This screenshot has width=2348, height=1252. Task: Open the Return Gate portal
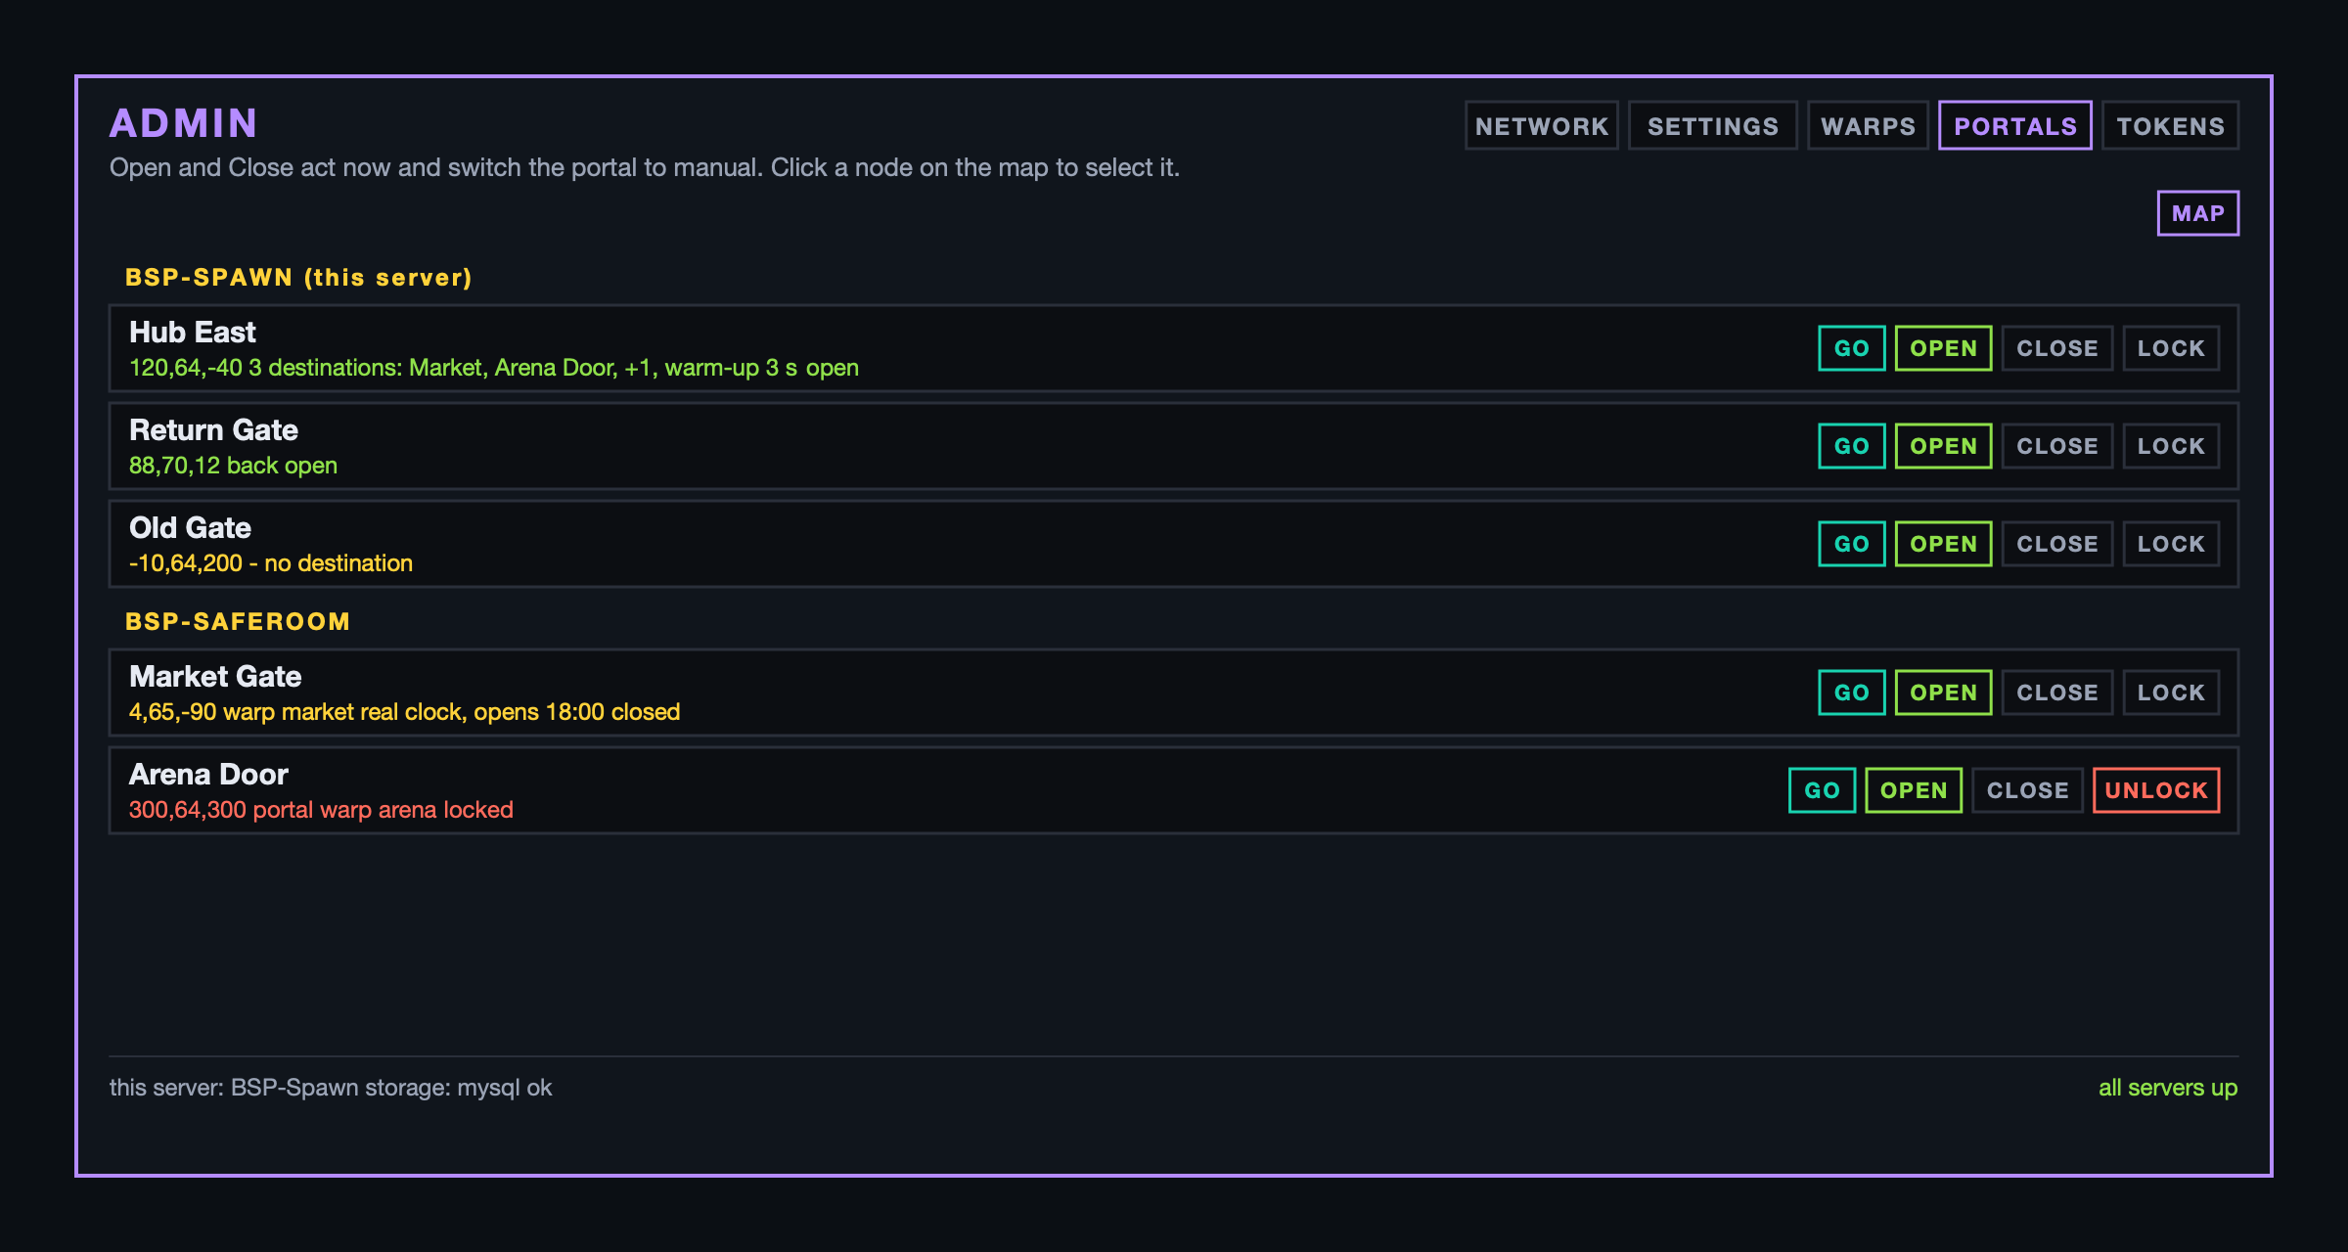(1943, 446)
